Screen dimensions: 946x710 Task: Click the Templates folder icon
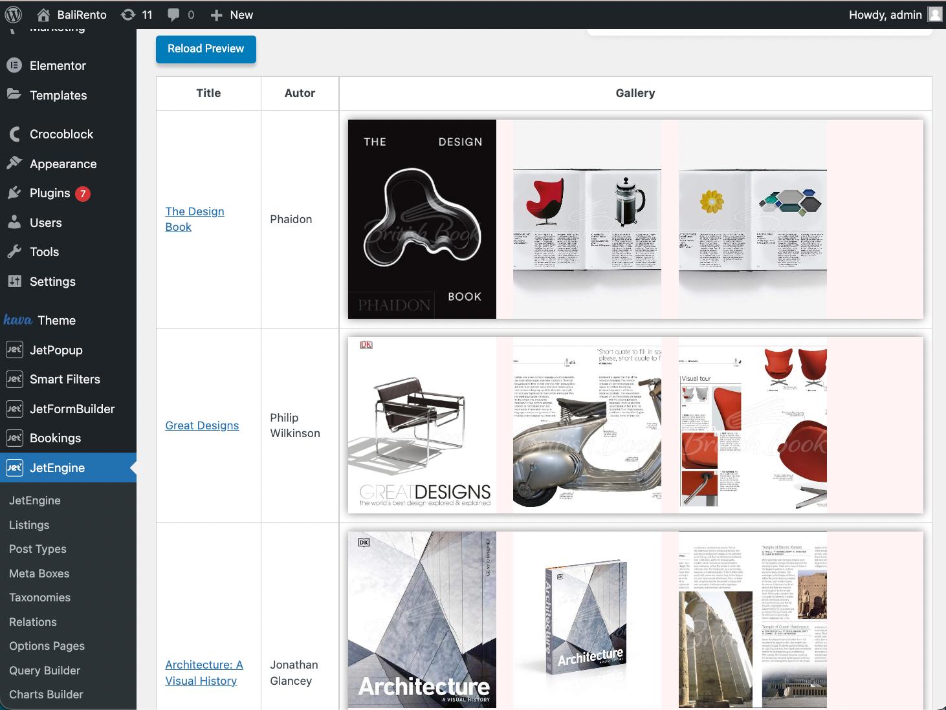(14, 94)
